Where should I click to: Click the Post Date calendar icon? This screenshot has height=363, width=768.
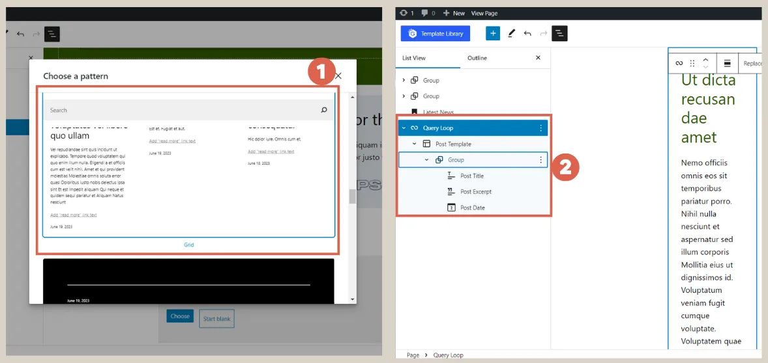click(x=451, y=208)
